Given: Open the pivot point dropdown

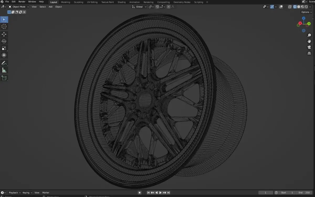Looking at the screenshot, I should [151, 7].
